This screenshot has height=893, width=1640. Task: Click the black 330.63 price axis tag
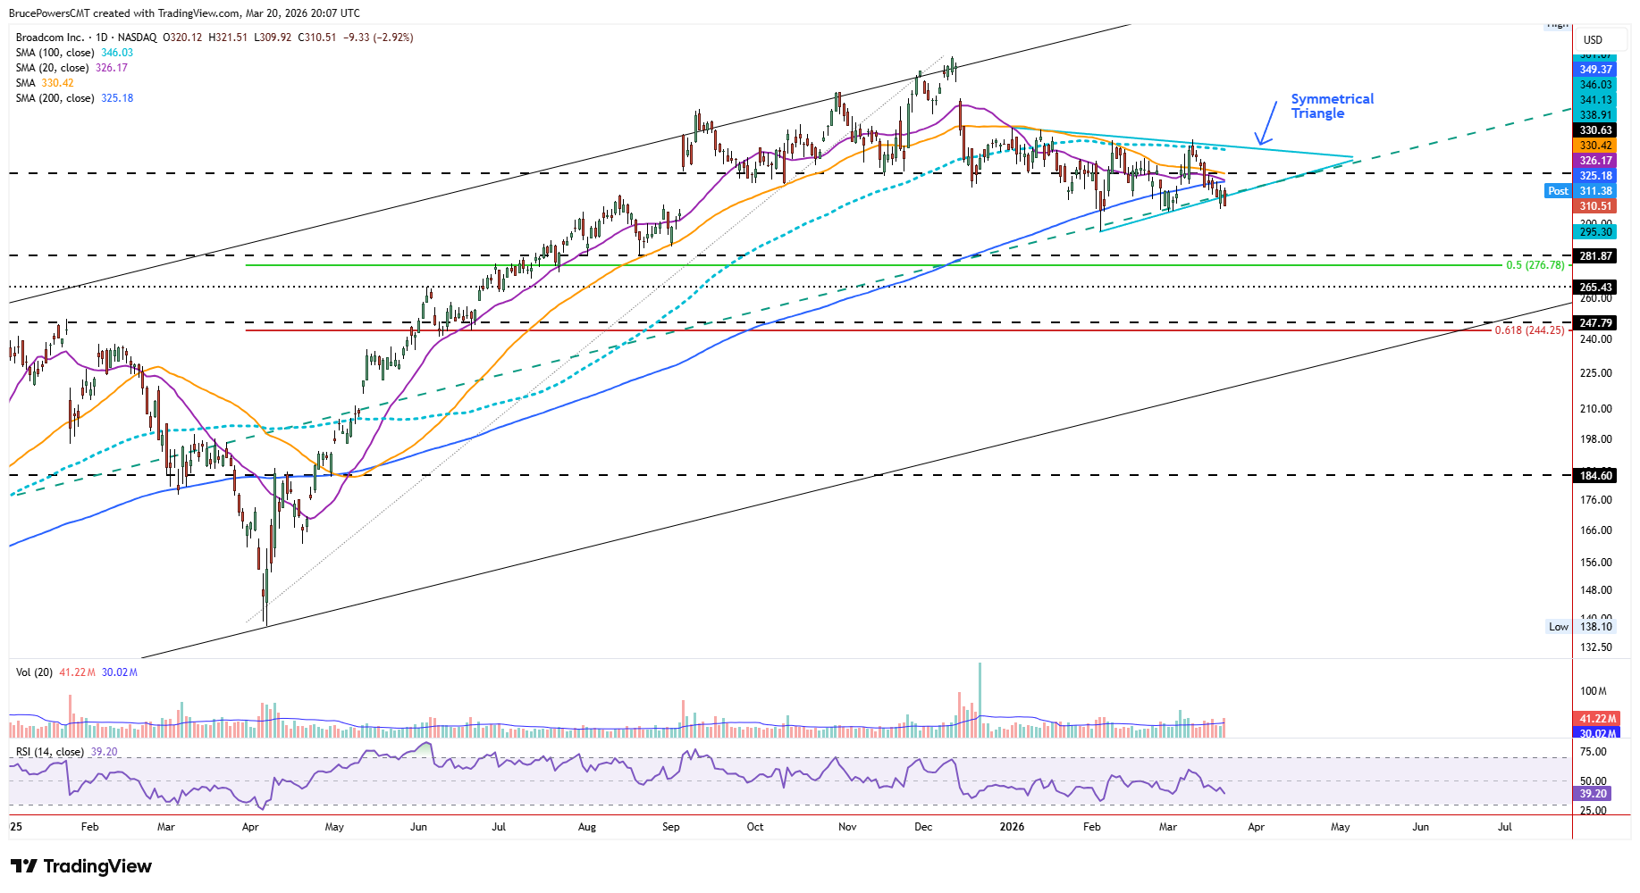[1596, 130]
